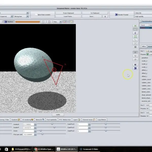Open the High quality profile dropdown
This screenshot has height=152, width=152.
143,16
